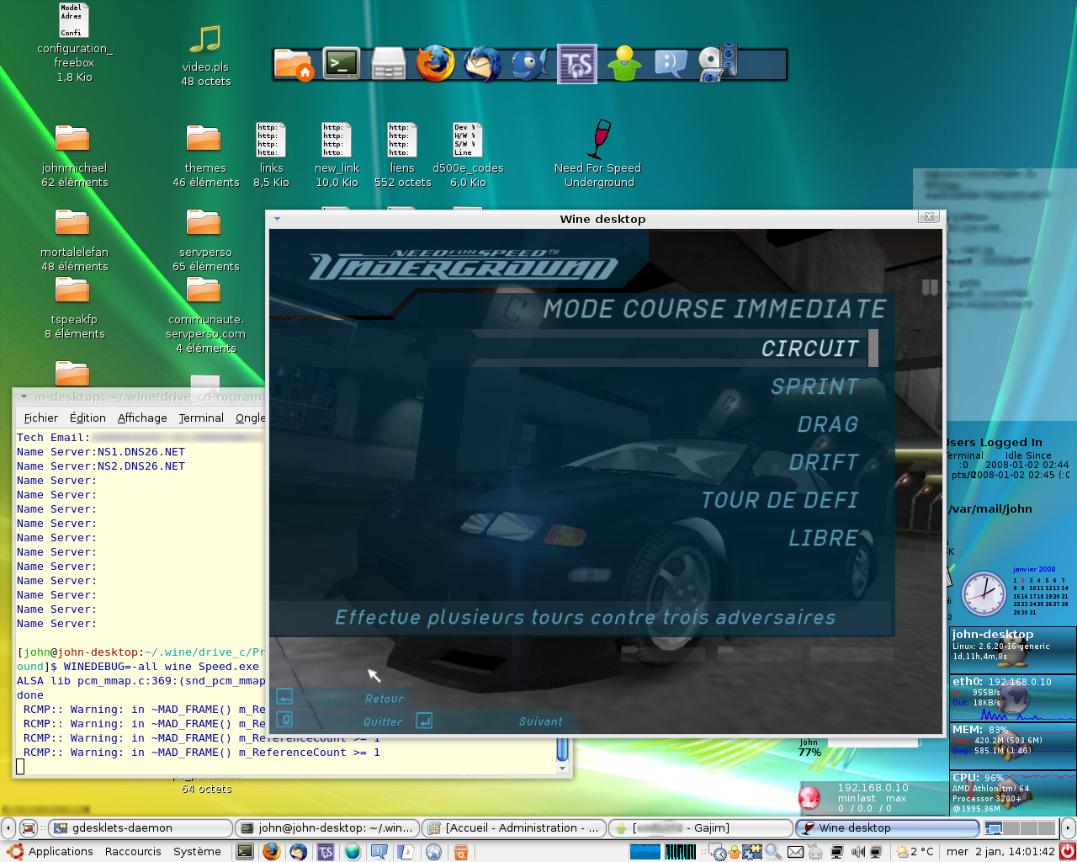Open the new_link file on the desktop

point(337,156)
